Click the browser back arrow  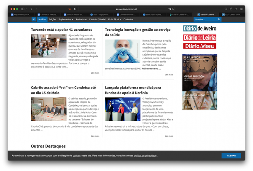click(31, 9)
